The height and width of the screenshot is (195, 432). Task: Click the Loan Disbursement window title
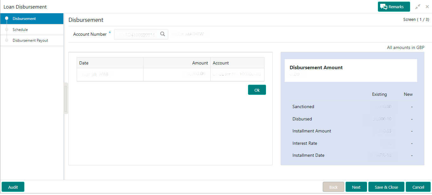pos(25,7)
